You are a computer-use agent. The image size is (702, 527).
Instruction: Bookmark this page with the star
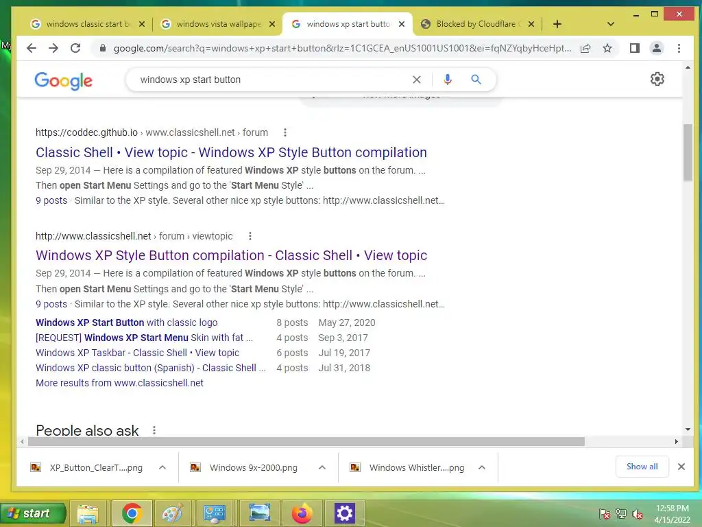pyautogui.click(x=607, y=48)
